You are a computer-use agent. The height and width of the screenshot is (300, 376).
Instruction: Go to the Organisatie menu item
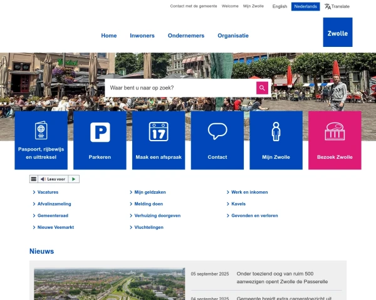(x=233, y=36)
